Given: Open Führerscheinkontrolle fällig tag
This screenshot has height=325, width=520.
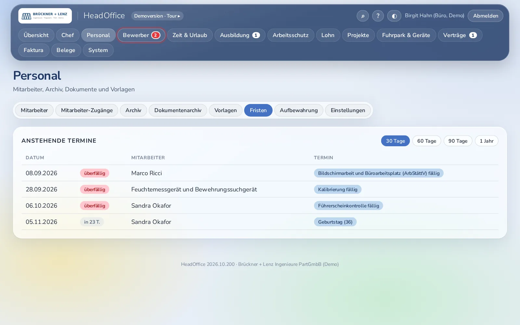Looking at the screenshot, I should 348,206.
